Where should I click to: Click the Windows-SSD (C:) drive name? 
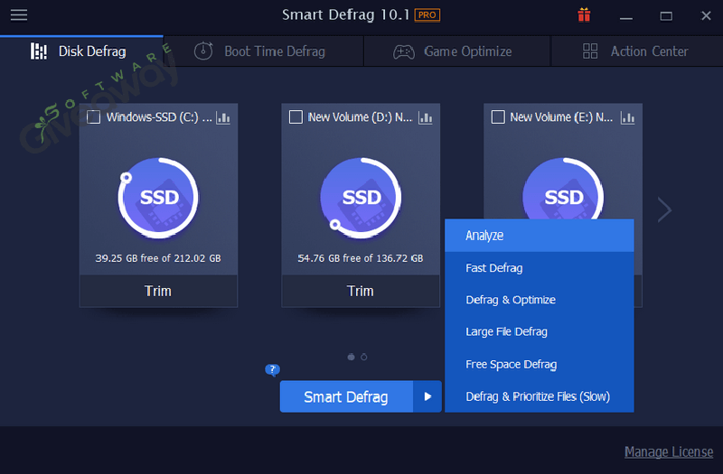[x=159, y=117]
